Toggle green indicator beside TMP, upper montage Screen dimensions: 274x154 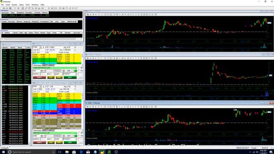(x=75, y=71)
